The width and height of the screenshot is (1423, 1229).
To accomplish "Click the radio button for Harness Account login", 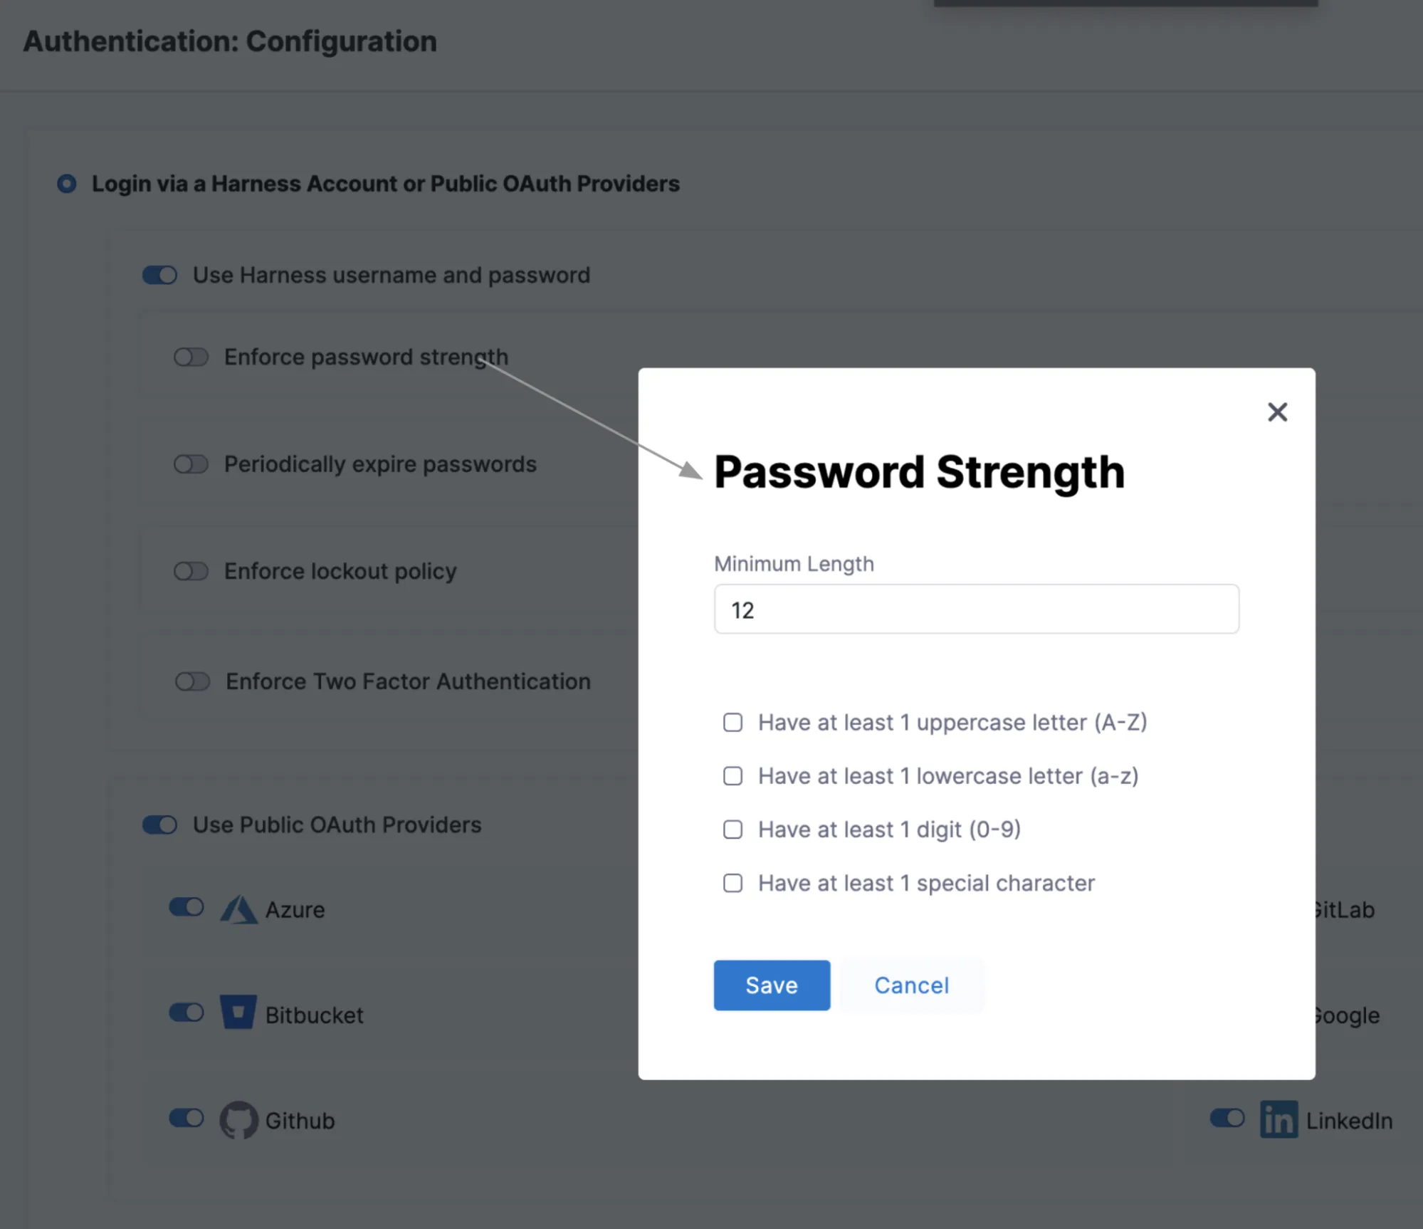I will 68,184.
